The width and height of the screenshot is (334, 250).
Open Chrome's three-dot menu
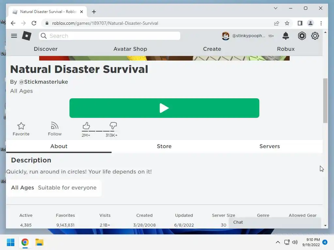pos(321,23)
